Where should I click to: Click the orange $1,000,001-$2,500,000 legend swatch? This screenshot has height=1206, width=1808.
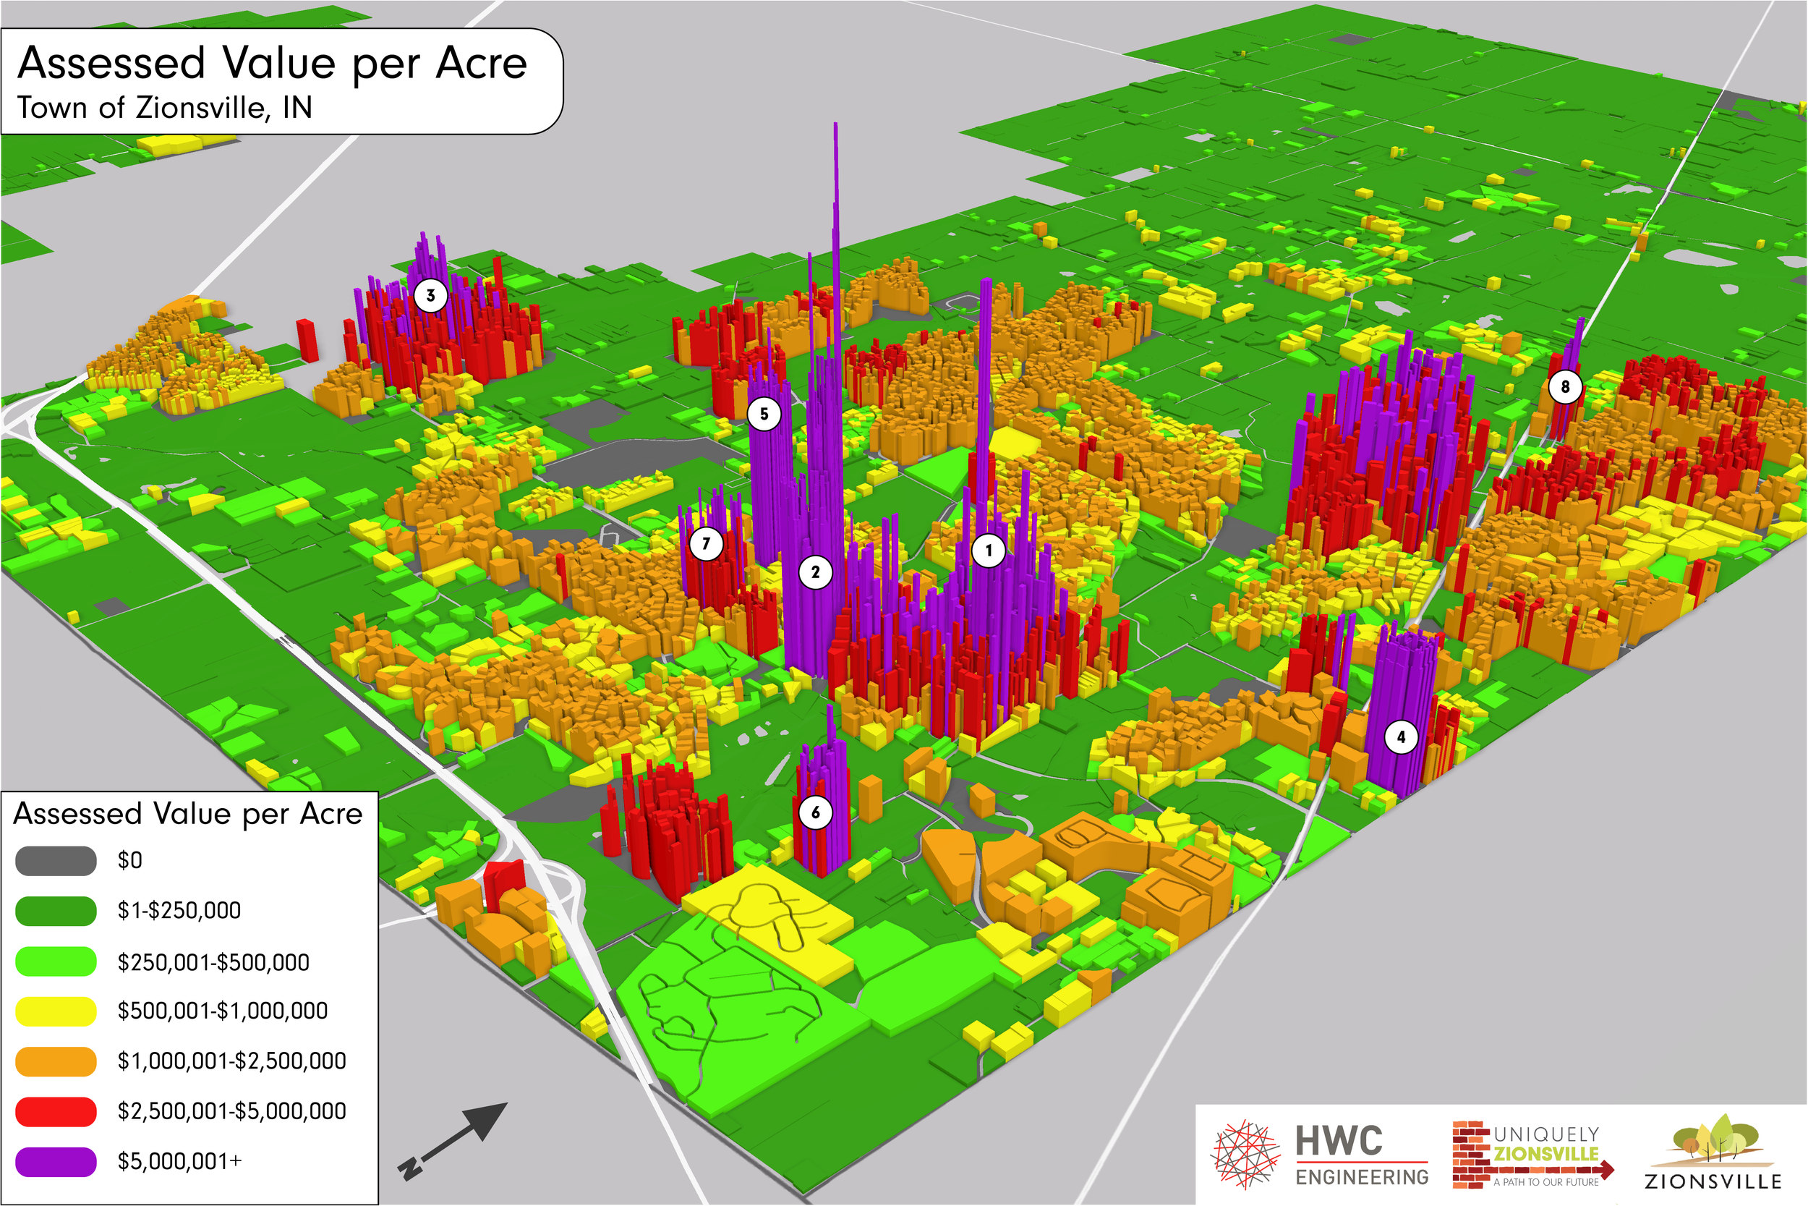(56, 1061)
